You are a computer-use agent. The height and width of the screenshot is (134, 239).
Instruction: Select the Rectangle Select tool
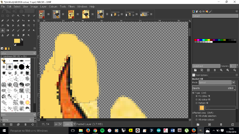[x=3, y=16]
